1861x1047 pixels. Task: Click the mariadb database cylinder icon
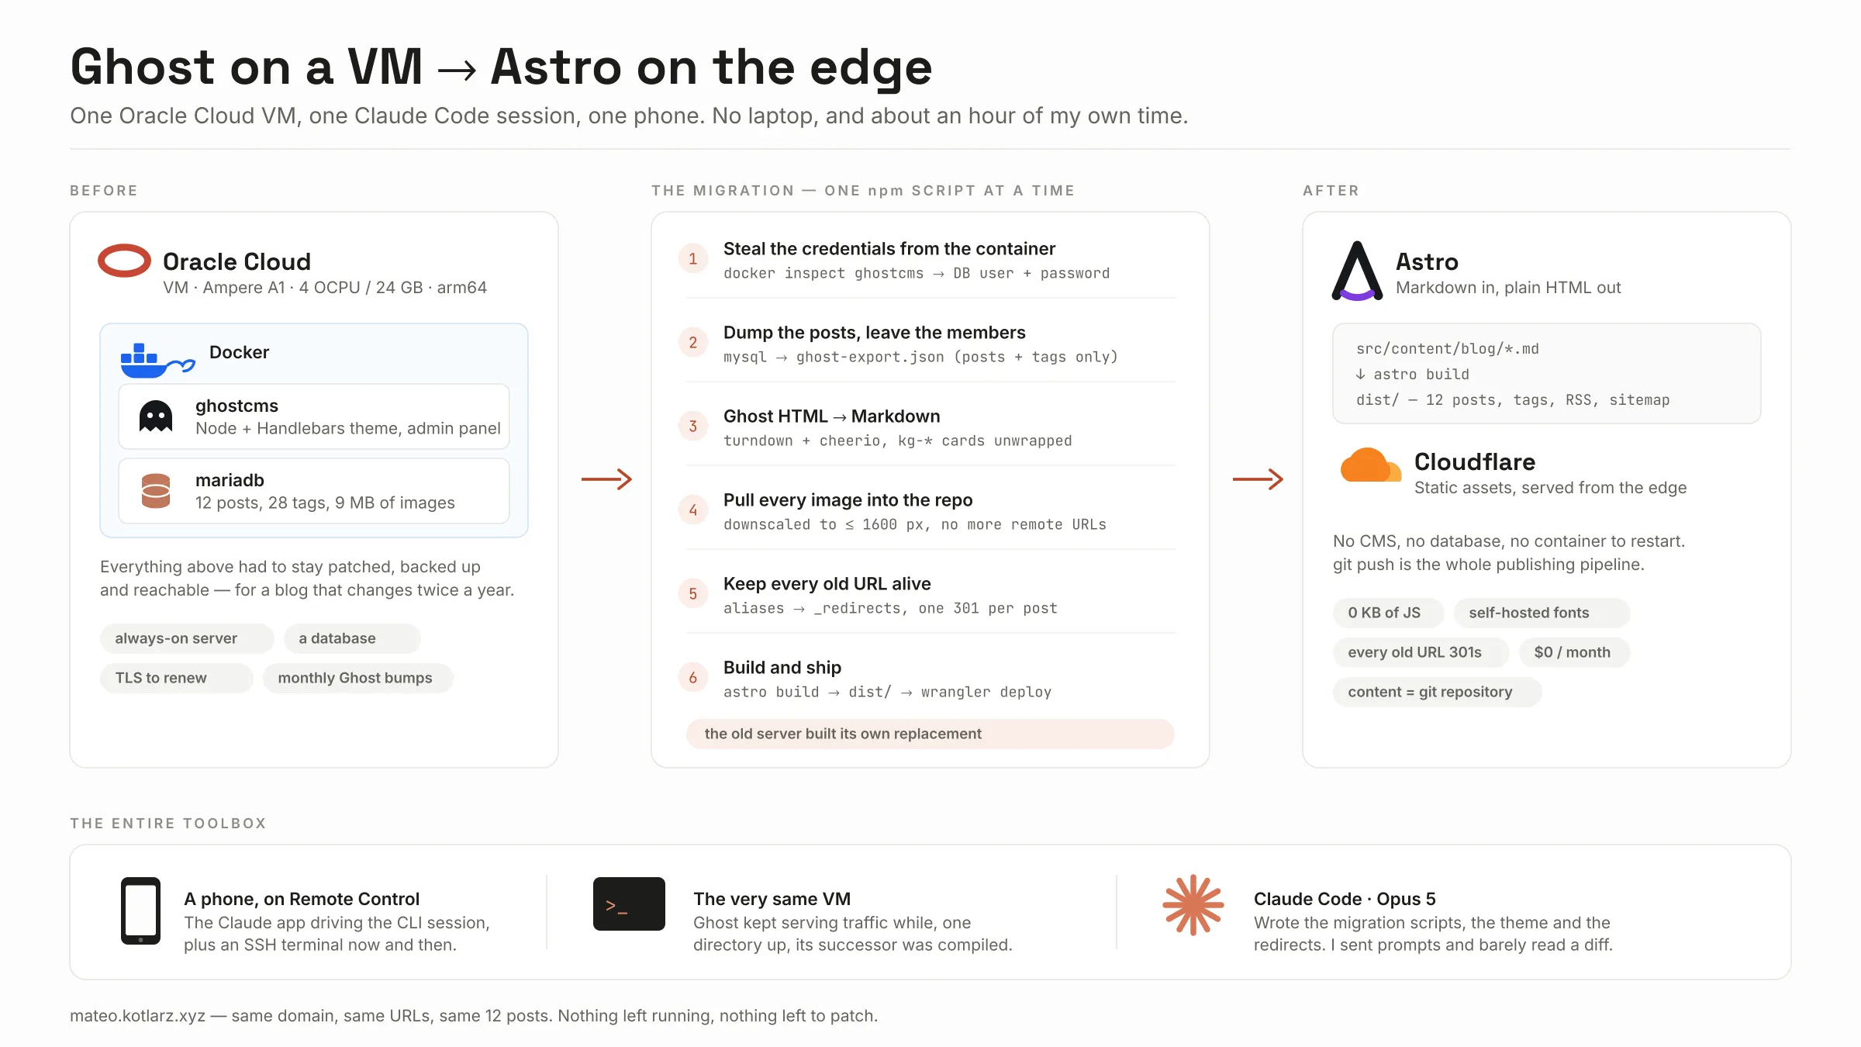click(x=156, y=491)
